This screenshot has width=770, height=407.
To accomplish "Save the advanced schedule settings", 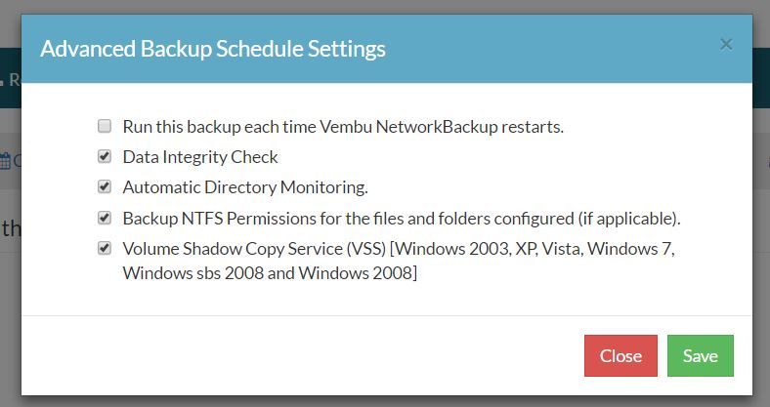I will [701, 355].
